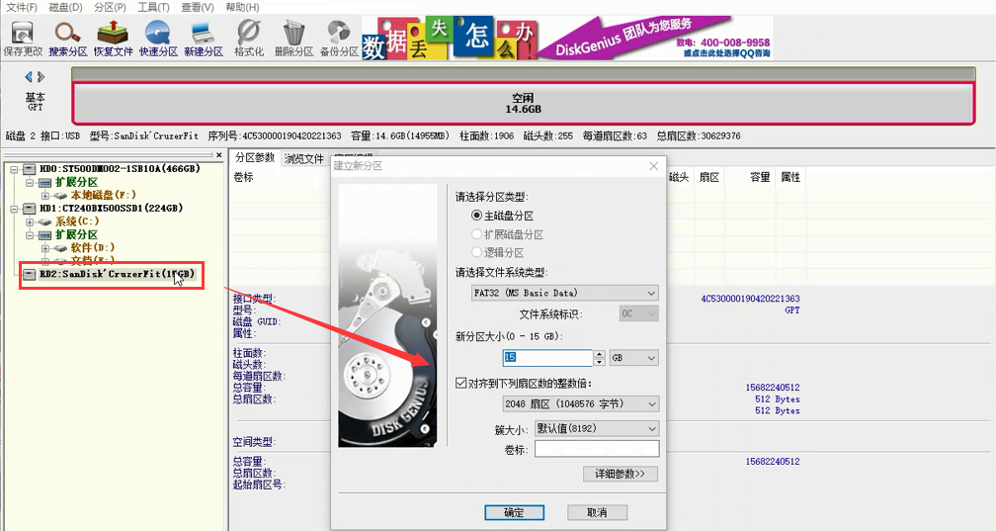Launch the 快速分区 quick partition tool

[x=158, y=39]
